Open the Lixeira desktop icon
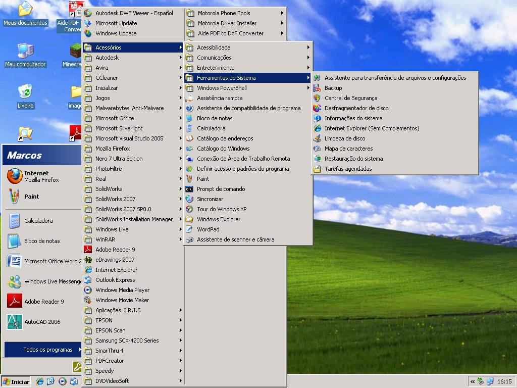Screen dimensions: 517x388 pos(25,96)
